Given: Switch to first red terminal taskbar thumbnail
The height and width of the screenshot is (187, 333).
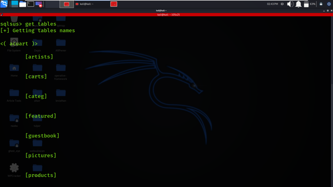Looking at the screenshot, I should 67,4.
